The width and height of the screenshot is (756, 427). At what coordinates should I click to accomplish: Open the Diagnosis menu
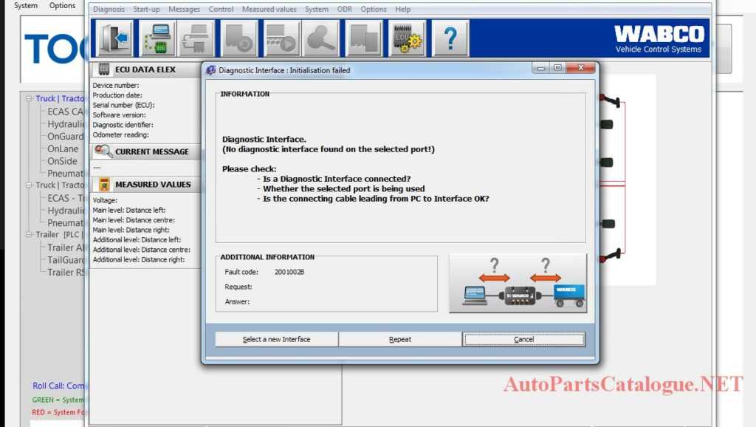pyautogui.click(x=109, y=9)
